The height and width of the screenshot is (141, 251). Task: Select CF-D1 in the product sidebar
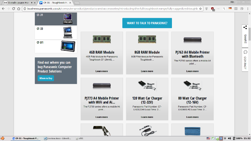click(56, 46)
